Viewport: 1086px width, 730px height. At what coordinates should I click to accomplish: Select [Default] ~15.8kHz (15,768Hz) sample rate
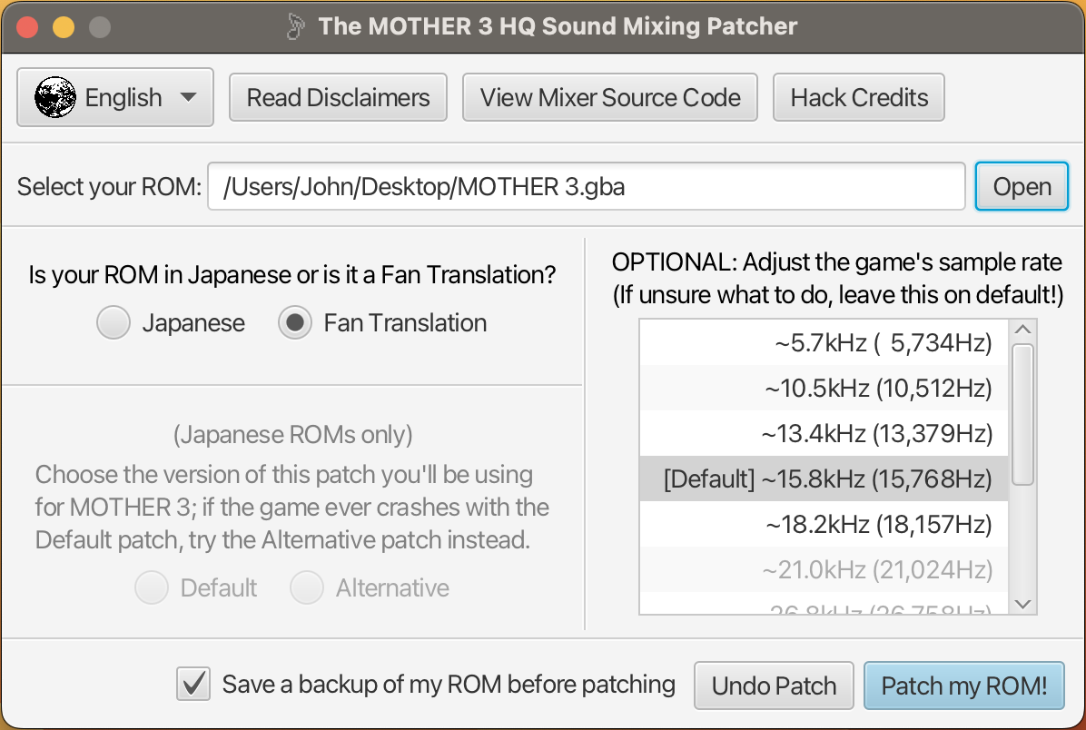pyautogui.click(x=824, y=478)
